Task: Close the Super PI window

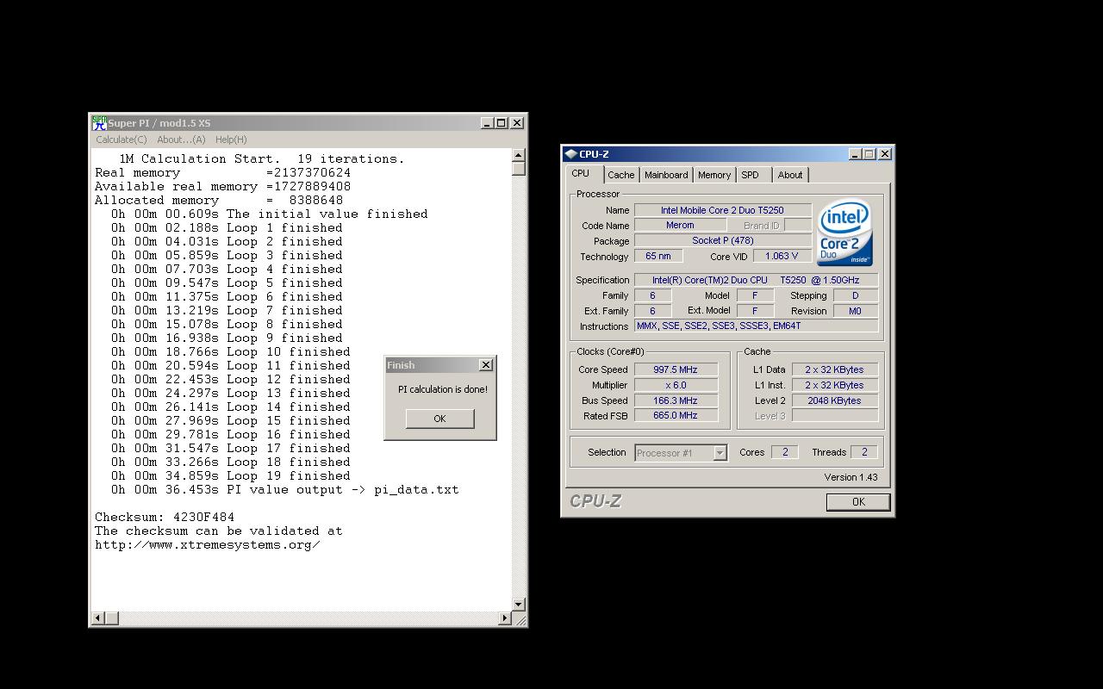Action: (x=517, y=123)
